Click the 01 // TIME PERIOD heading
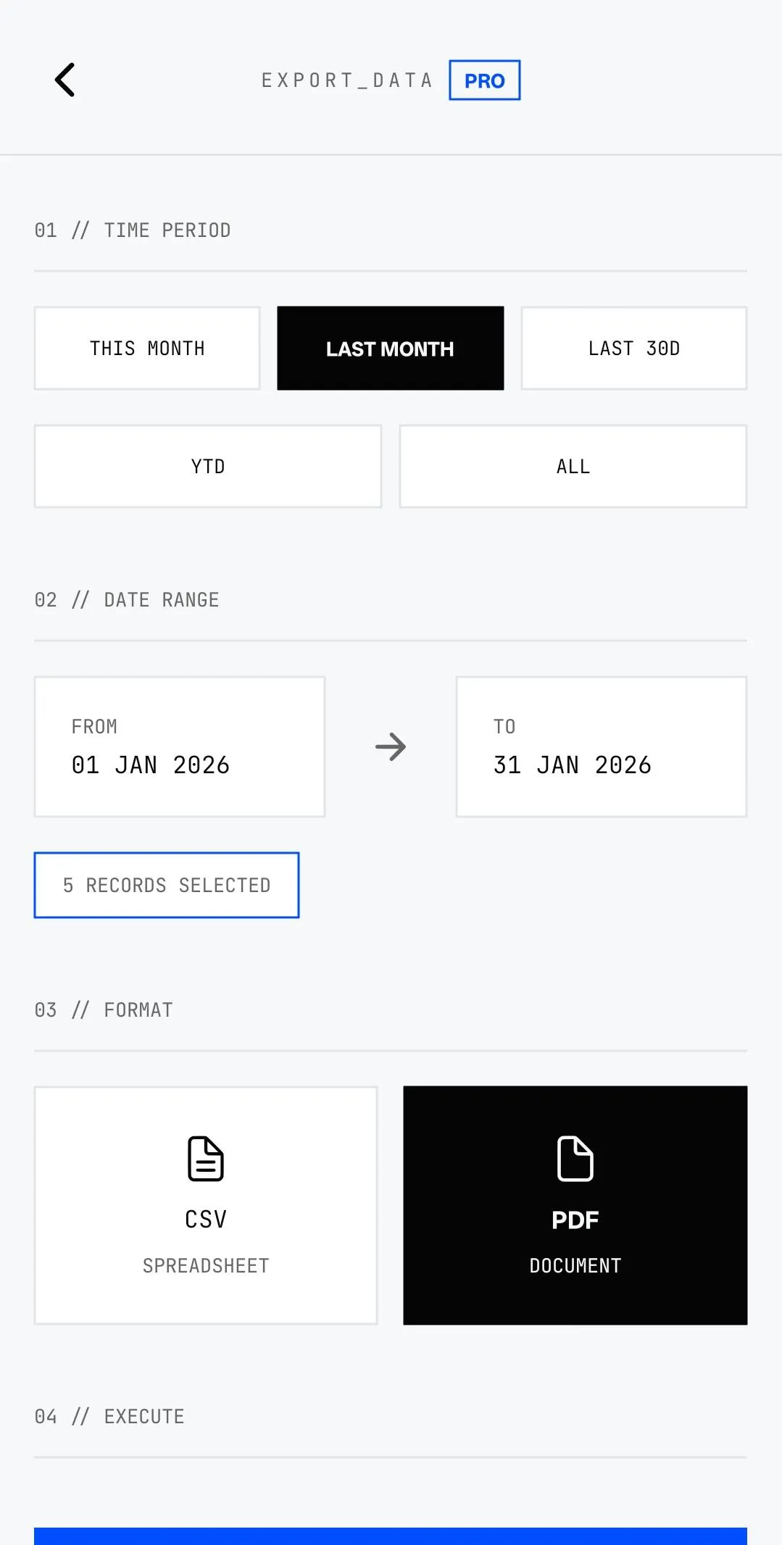This screenshot has width=782, height=1545. [x=133, y=230]
